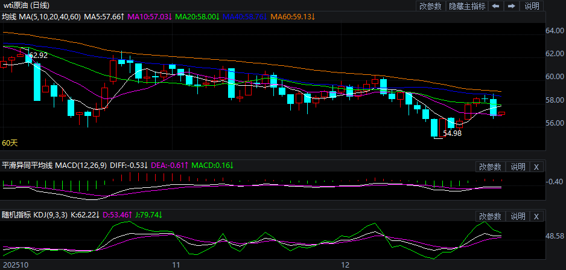Select the MA5:57.66 value label
Viewport: 566px width, 270px height.
pyautogui.click(x=104, y=17)
